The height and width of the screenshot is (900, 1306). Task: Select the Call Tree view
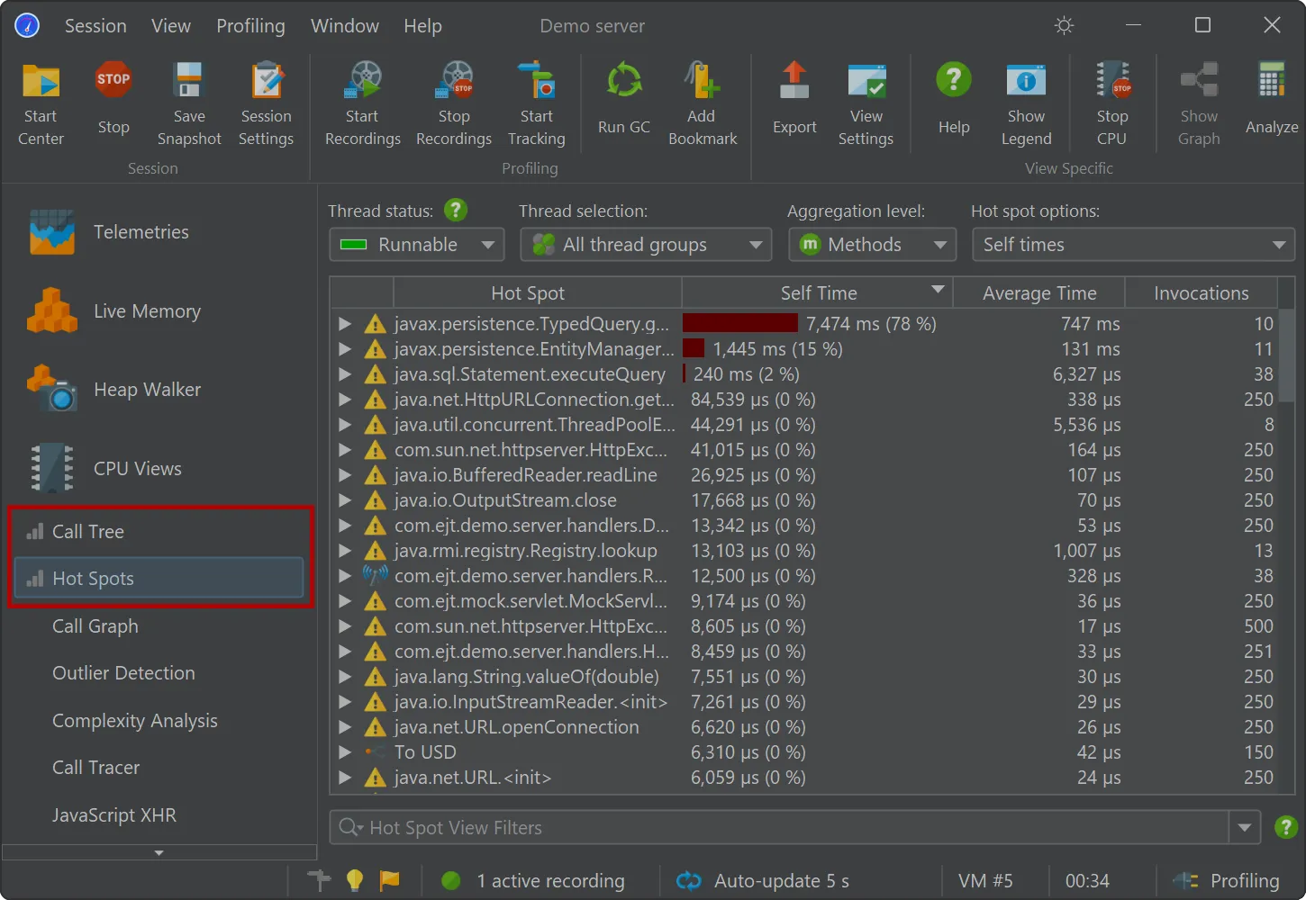pyautogui.click(x=159, y=532)
